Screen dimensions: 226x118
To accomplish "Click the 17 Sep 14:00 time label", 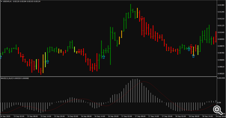I will pyautogui.click(x=154, y=117).
